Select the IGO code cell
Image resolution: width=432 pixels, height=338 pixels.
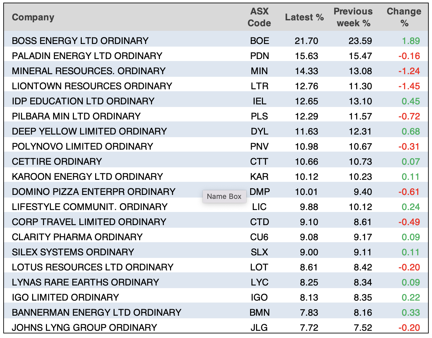click(259, 297)
